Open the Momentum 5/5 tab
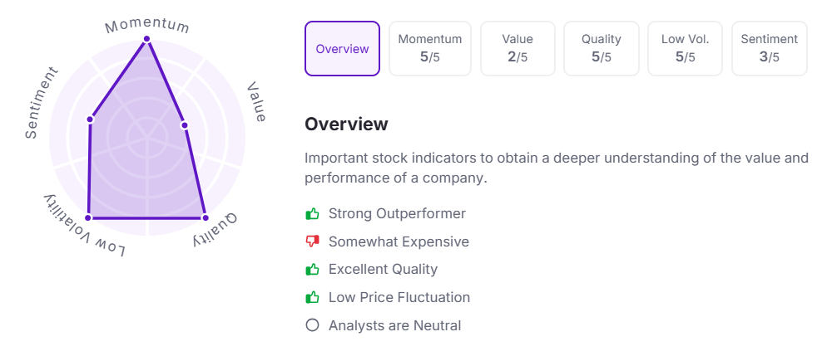Screen dimensions: 832x361 coord(429,49)
